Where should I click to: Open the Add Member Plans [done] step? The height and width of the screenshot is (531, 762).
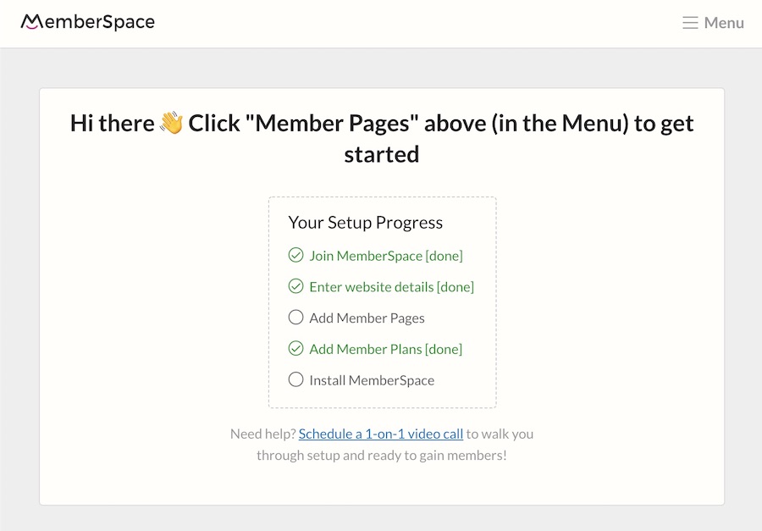point(386,349)
